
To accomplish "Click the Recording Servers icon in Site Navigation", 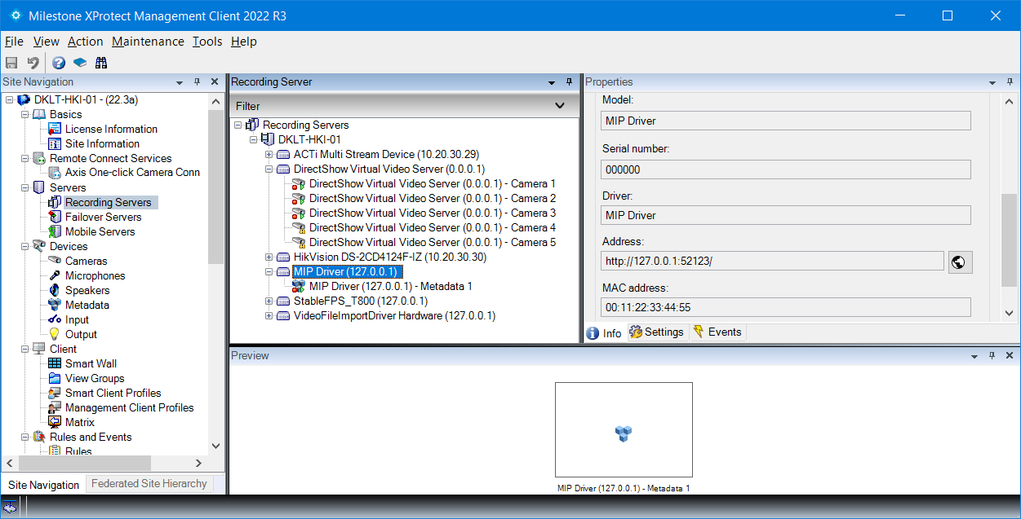I will click(x=55, y=202).
